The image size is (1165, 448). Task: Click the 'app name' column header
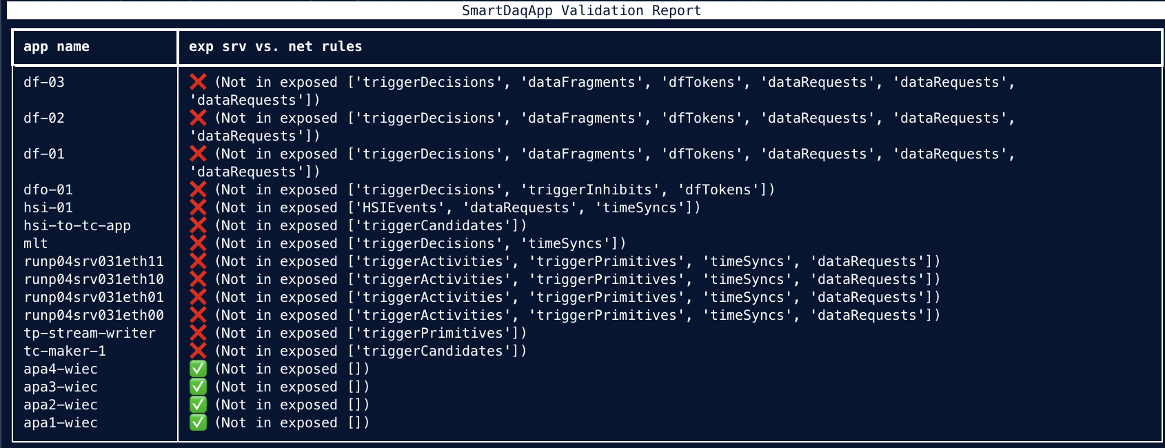57,47
